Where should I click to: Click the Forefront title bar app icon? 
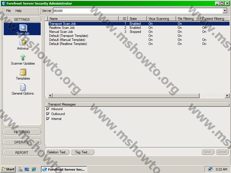[4, 3]
